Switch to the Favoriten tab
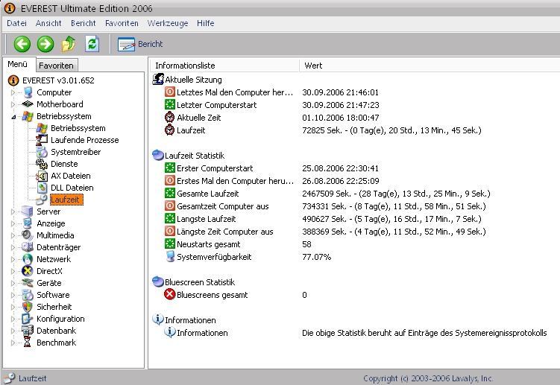560x385 pixels. (x=57, y=66)
